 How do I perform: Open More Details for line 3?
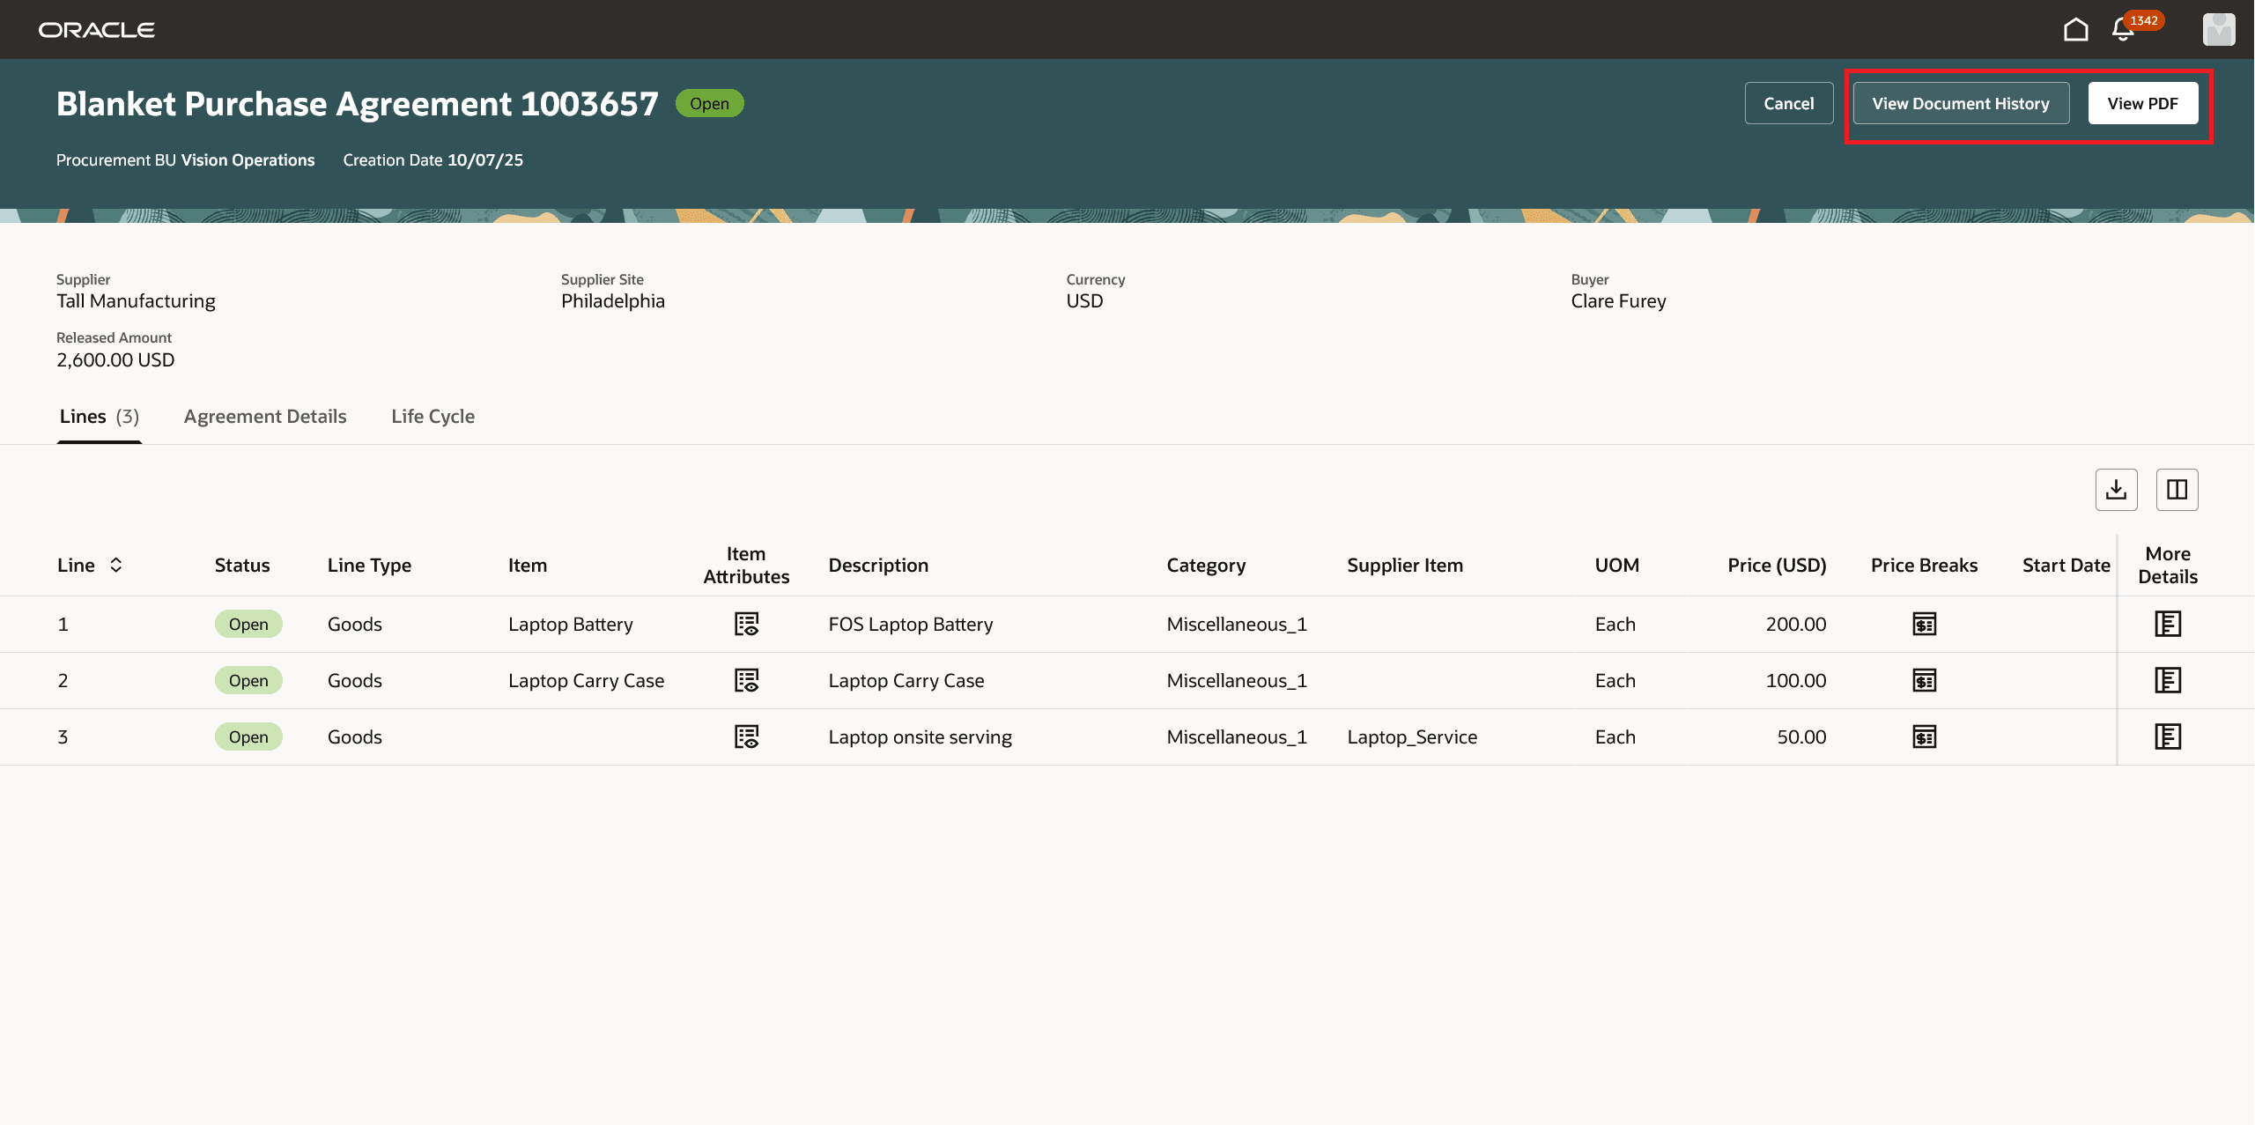tap(2167, 736)
